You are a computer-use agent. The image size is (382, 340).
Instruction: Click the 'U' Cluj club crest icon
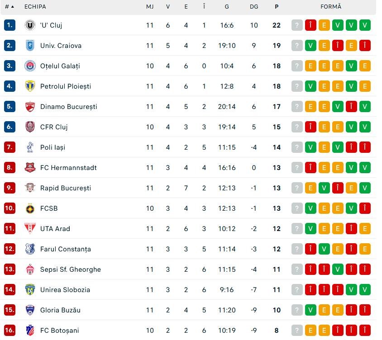(x=30, y=25)
